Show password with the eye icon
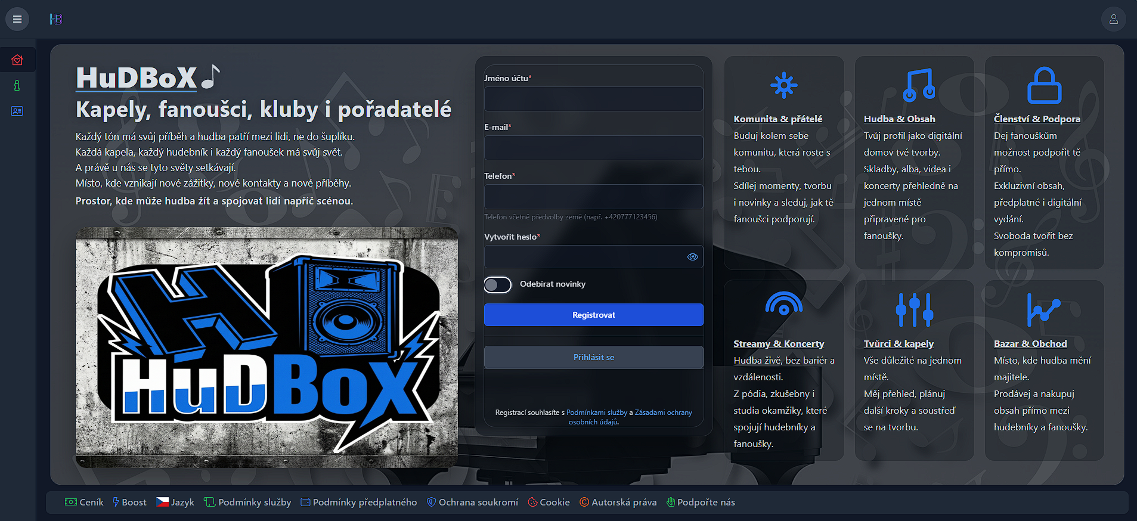1137x521 pixels. coord(692,257)
